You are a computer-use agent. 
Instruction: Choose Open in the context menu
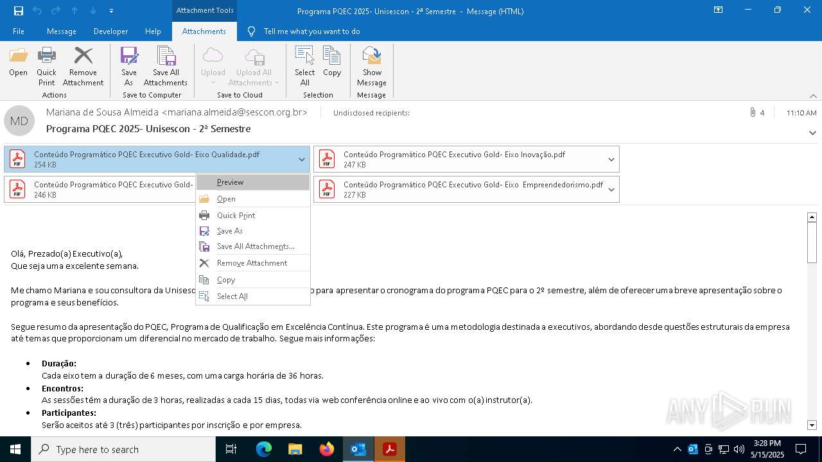(253, 199)
